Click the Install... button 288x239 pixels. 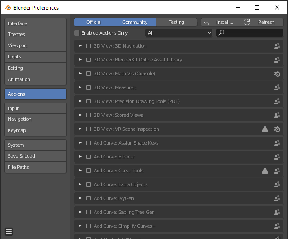pyautogui.click(x=221, y=22)
